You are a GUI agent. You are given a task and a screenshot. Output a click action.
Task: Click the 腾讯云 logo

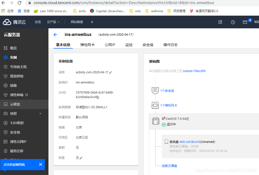click(14, 22)
